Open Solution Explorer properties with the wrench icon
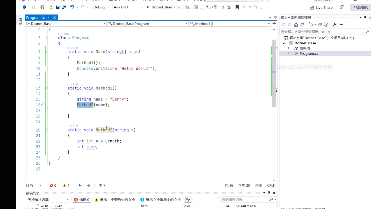Viewport: 371px width, 209px height. pyautogui.click(x=334, y=25)
